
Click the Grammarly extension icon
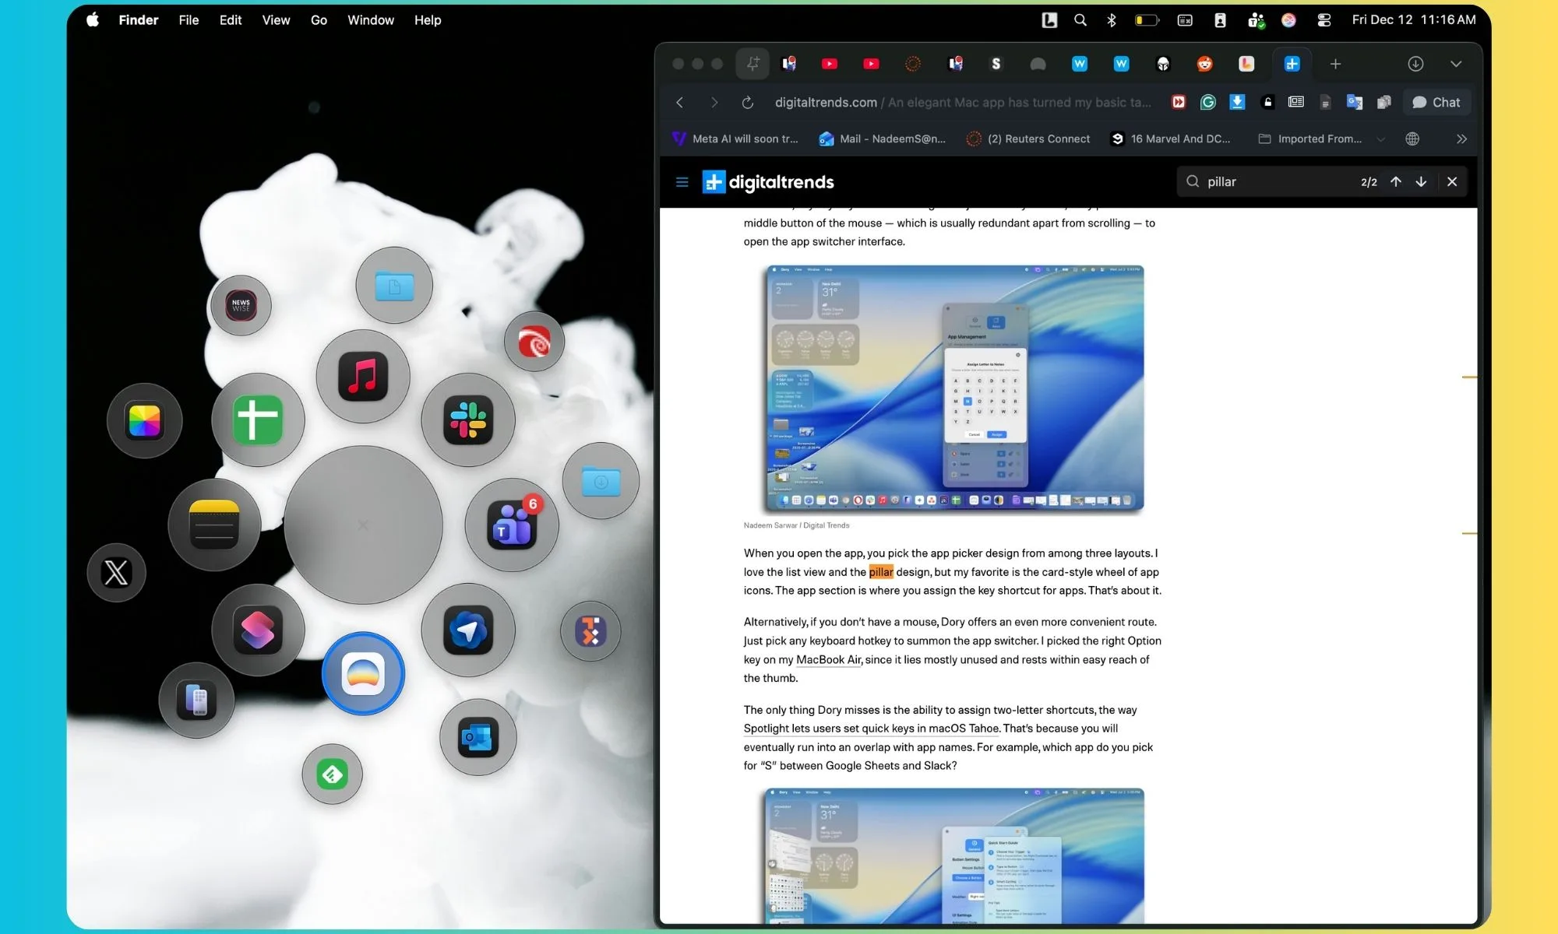click(x=1208, y=102)
